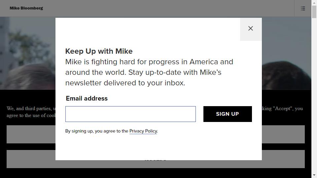Click the Mike Bloomberg site logo

click(26, 8)
